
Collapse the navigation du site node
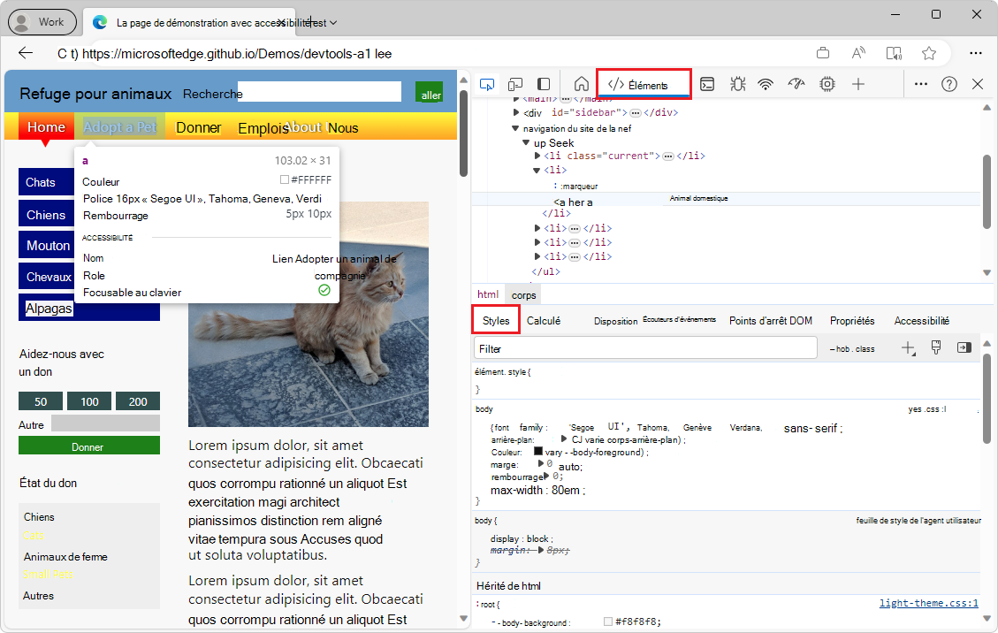515,129
